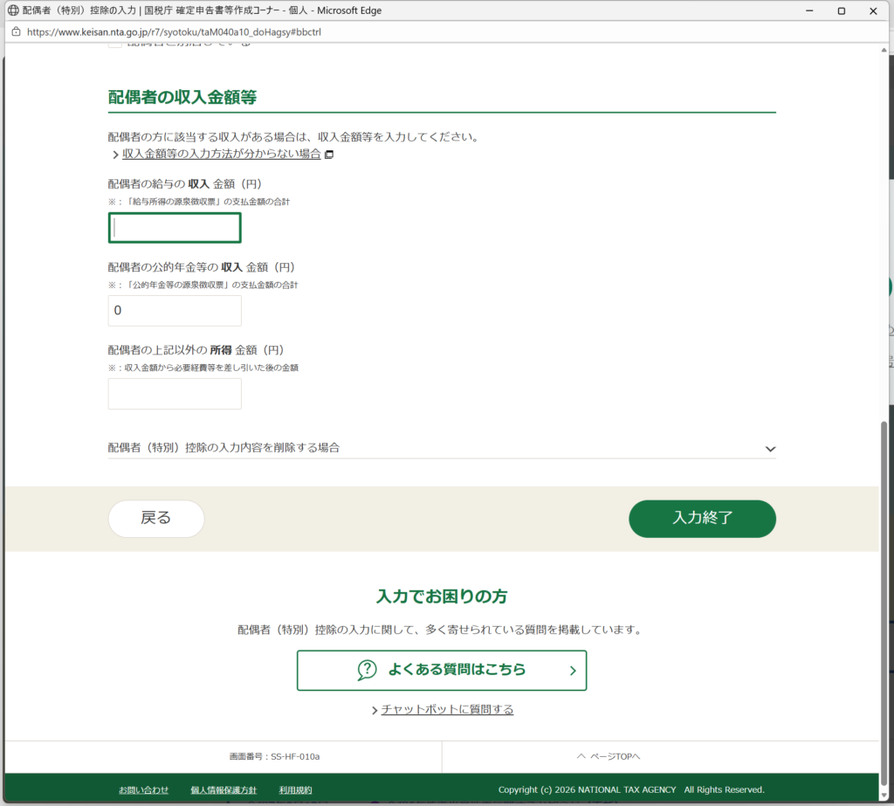Open チャットボットに質問する link
Screen dimensions: 894x806
[447, 710]
